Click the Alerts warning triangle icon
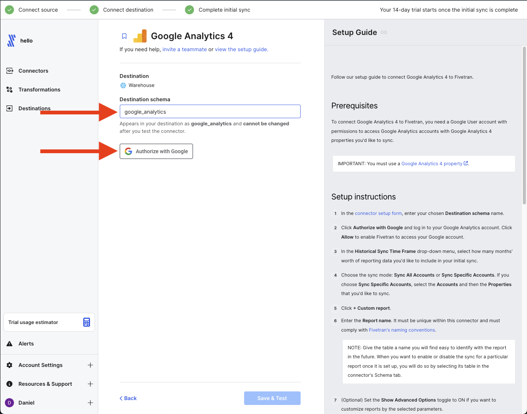The width and height of the screenshot is (527, 414). [10, 344]
